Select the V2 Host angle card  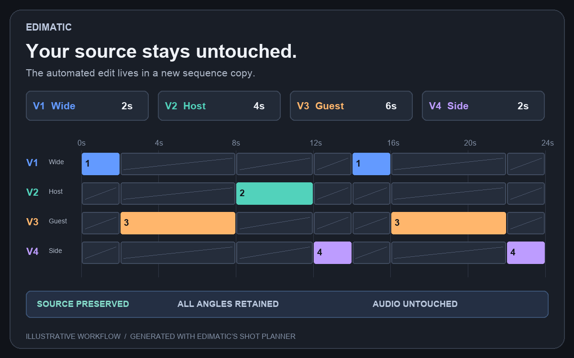219,106
